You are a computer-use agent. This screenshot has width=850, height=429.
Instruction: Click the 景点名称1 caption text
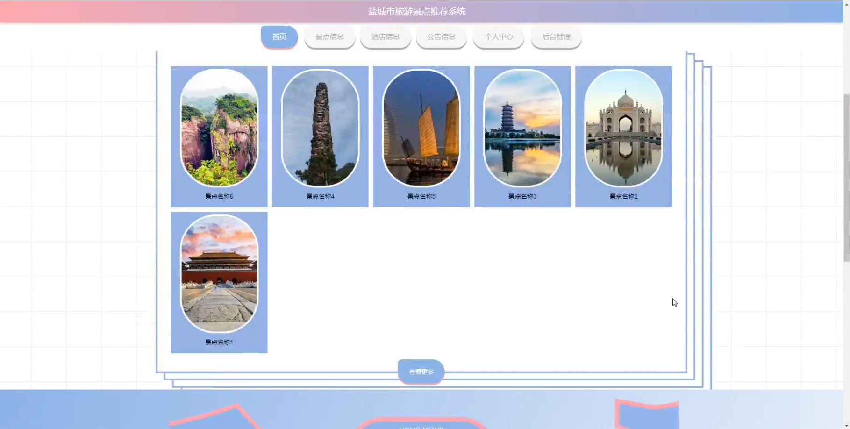pos(219,342)
